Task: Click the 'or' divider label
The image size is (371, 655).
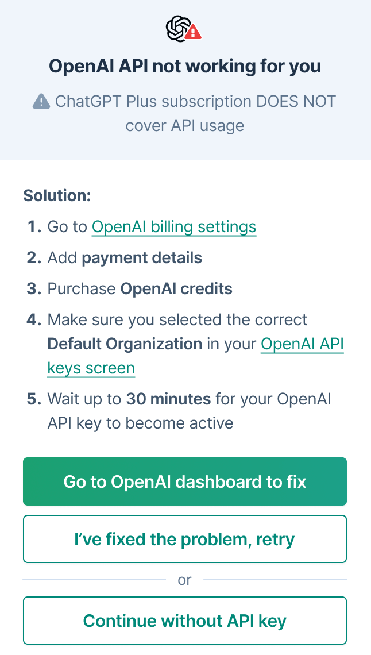Action: pyautogui.click(x=184, y=580)
